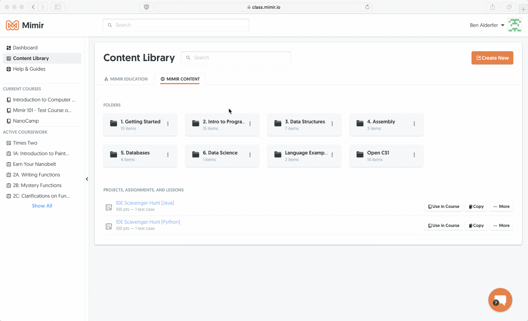This screenshot has height=321, width=528.
Task: Select Content Library in sidebar
Action: [x=42, y=58]
